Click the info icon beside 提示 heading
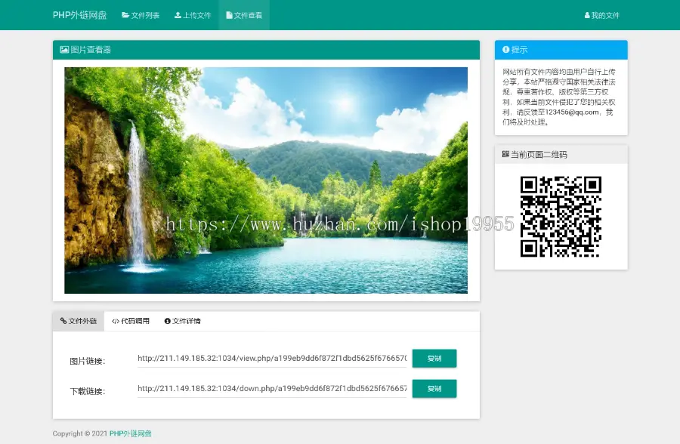 (505, 49)
